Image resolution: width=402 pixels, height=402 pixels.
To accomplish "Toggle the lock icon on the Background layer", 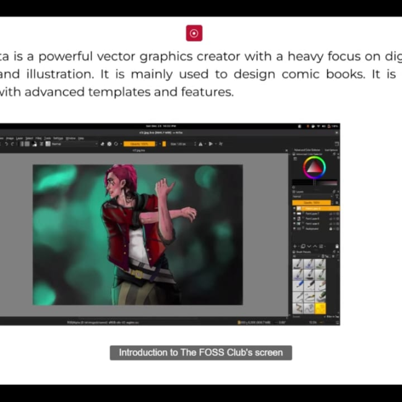I will pyautogui.click(x=331, y=228).
